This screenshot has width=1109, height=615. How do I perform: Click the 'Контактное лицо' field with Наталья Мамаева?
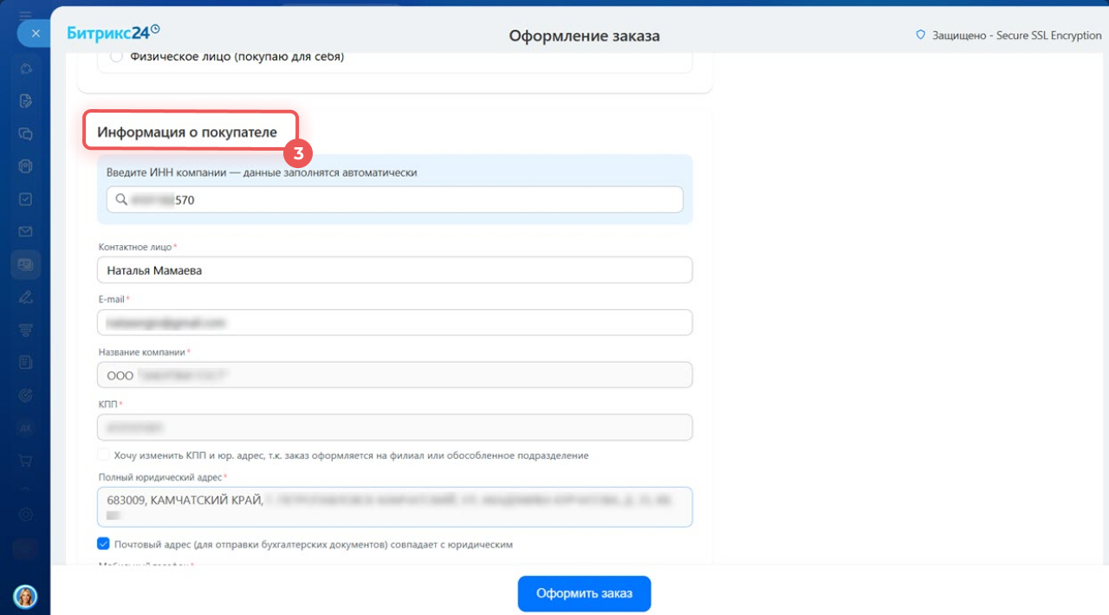click(395, 270)
